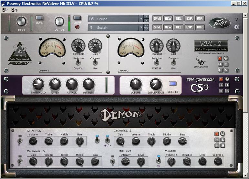Screen dimensions: 249x179
Task: Click IMP. in the Sustain preset row
Action: (200, 27)
